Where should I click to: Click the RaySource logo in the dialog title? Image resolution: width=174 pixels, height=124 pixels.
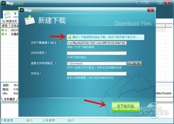31,10
